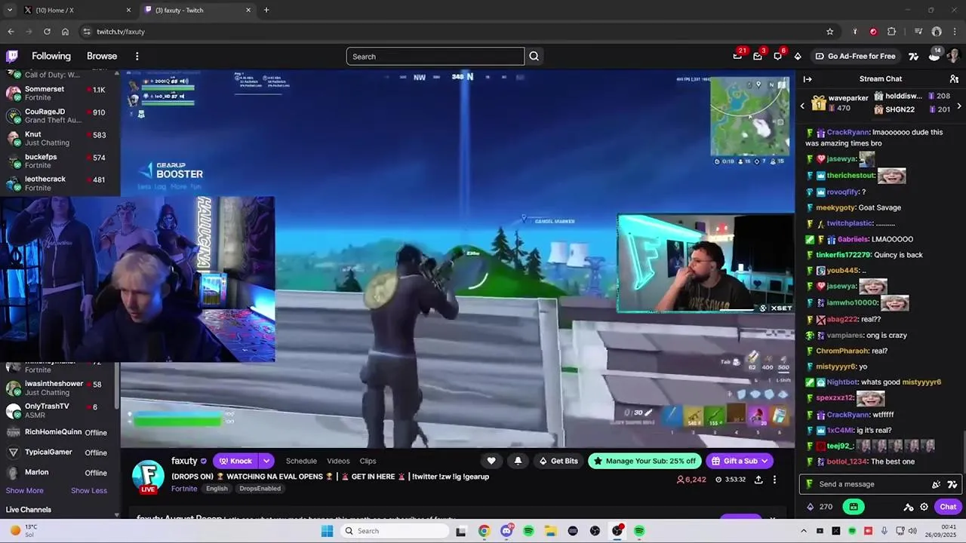The width and height of the screenshot is (966, 543).
Task: Click the heart follow icon
Action: coord(491,461)
